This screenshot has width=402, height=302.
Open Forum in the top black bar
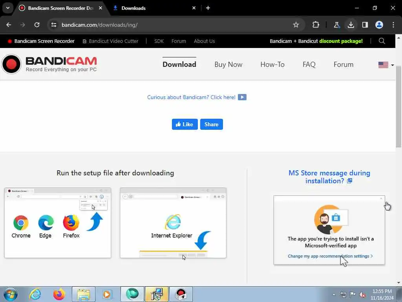179,41
